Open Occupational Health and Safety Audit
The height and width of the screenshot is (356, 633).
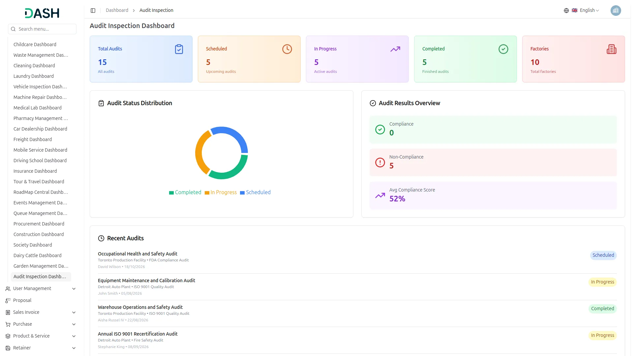[x=137, y=254]
